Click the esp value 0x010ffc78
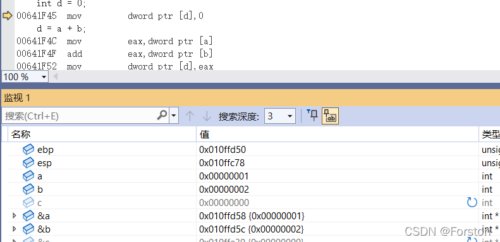Viewport: 500px width, 242px height. [222, 163]
